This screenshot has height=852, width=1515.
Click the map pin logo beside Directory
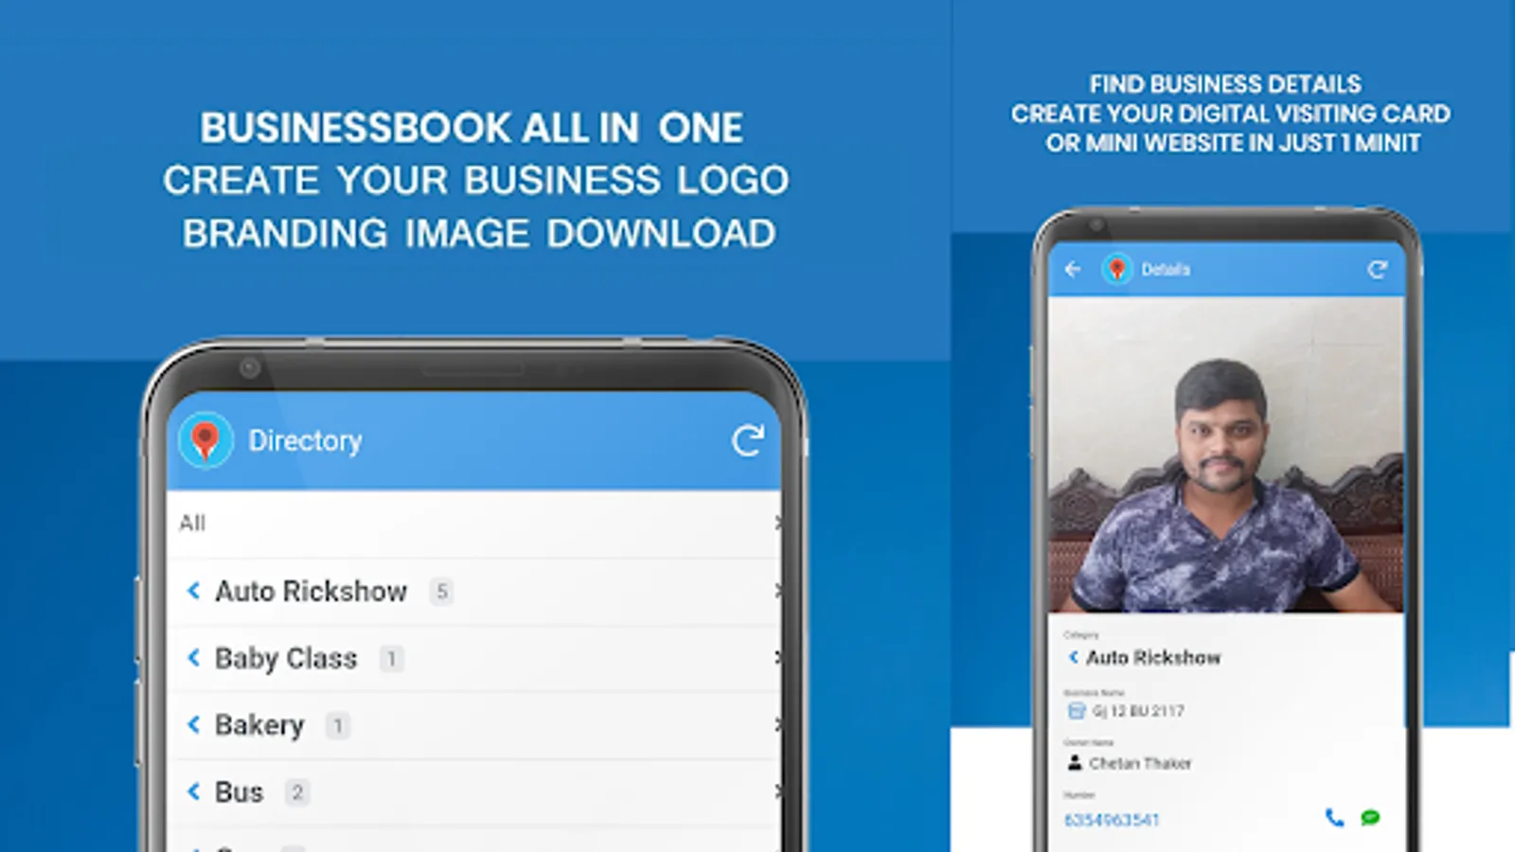point(205,440)
